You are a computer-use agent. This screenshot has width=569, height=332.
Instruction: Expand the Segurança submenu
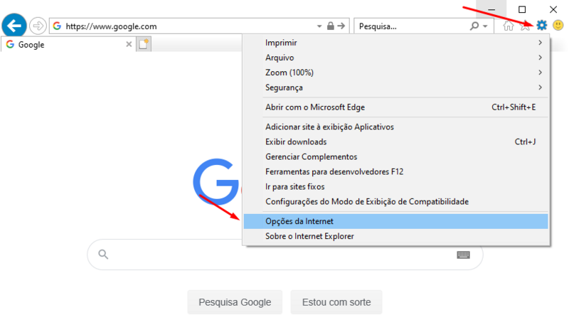[395, 87]
